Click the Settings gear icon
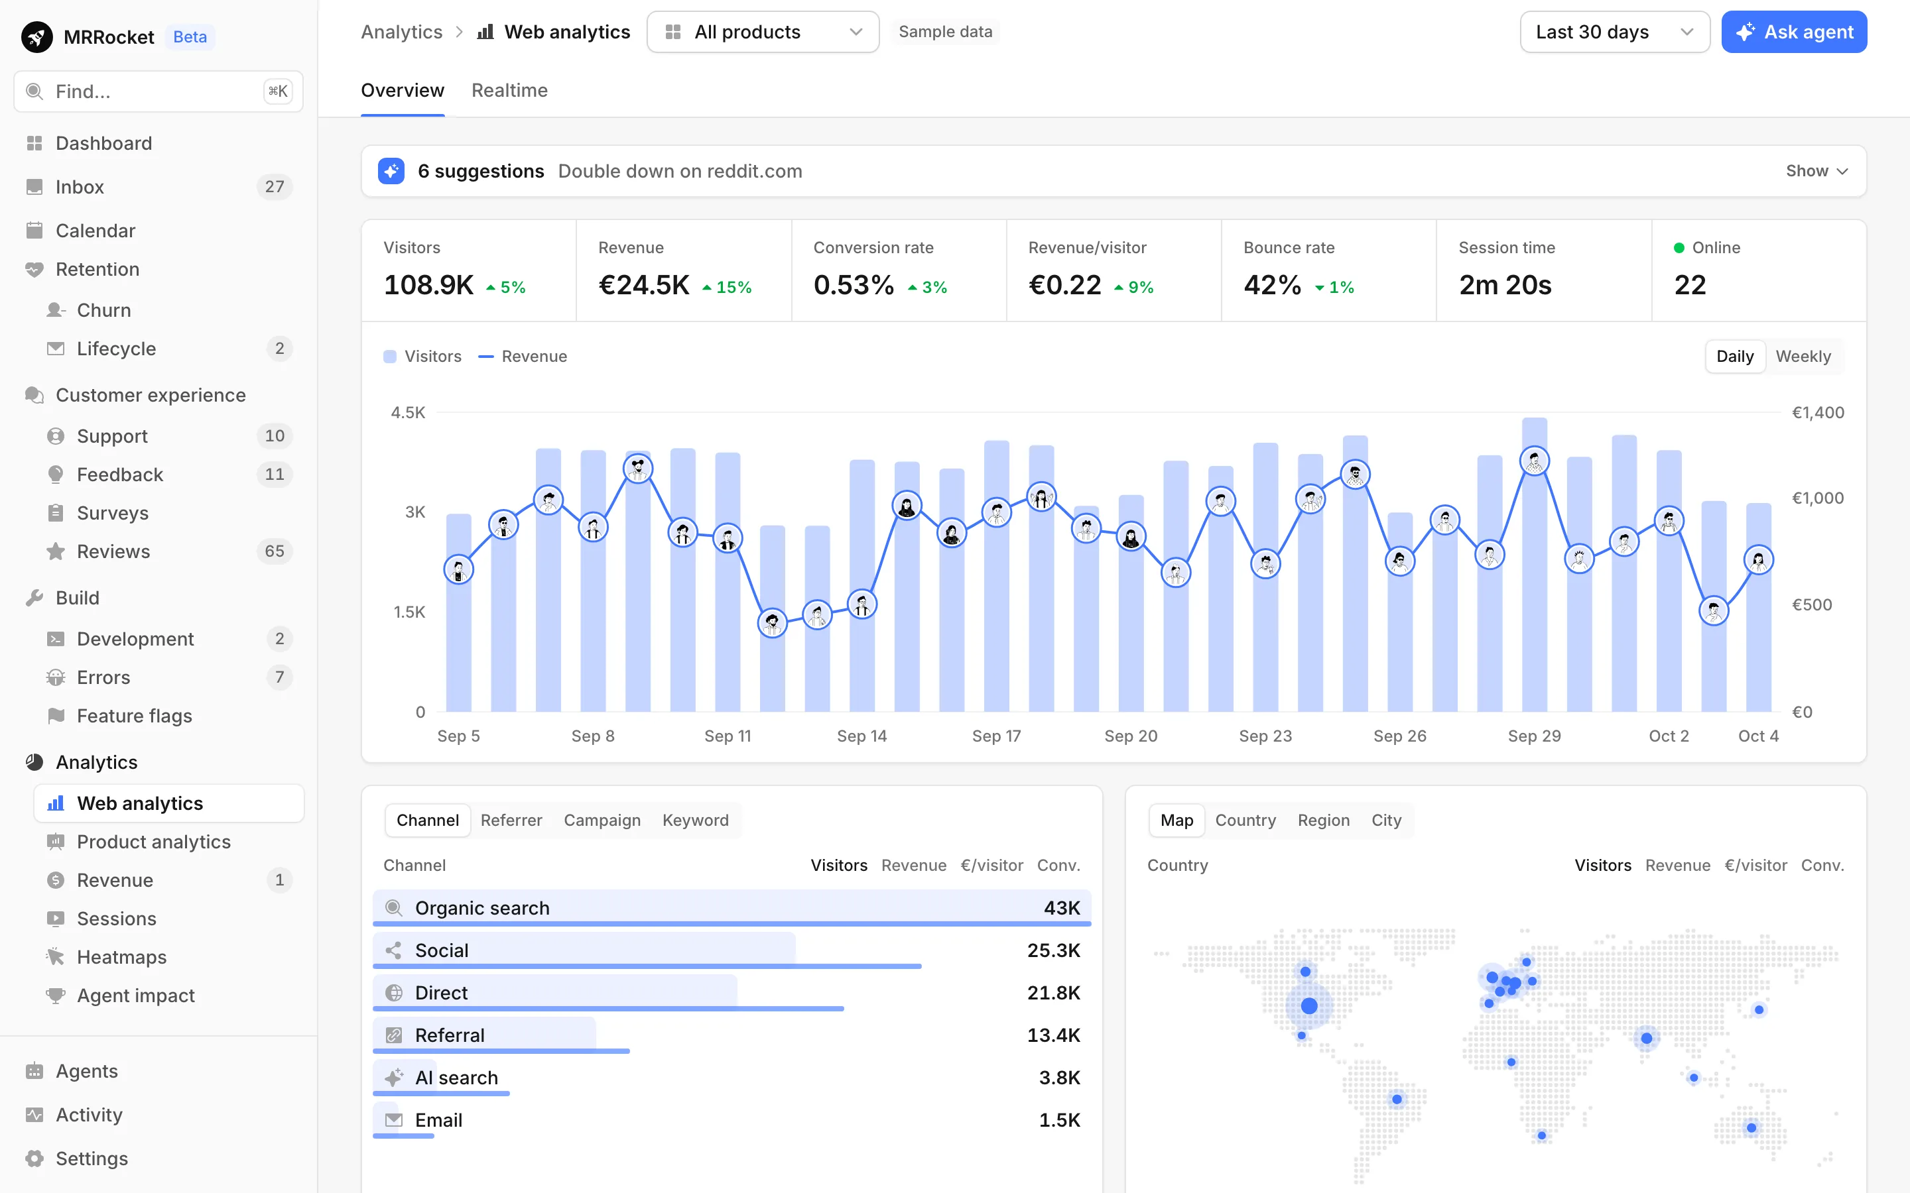The height and width of the screenshot is (1193, 1910). point(34,1159)
